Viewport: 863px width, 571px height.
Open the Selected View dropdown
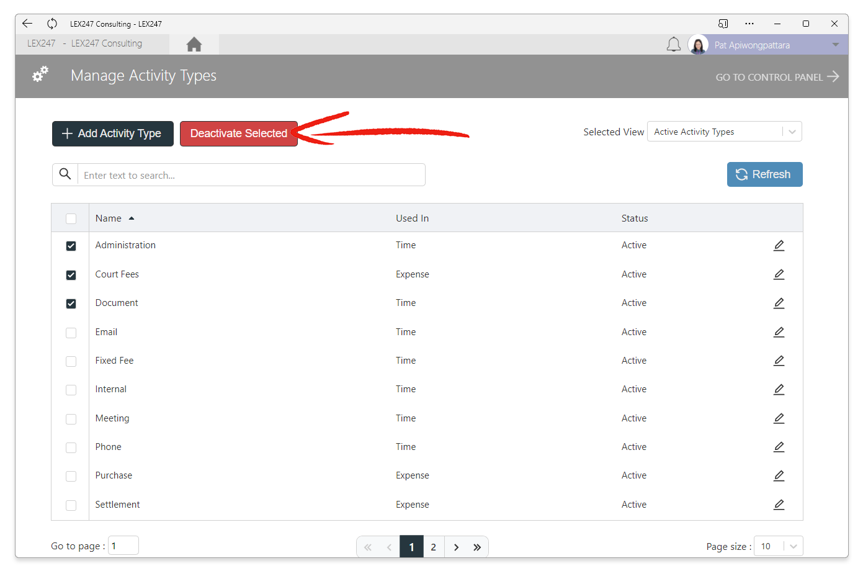[x=725, y=132]
